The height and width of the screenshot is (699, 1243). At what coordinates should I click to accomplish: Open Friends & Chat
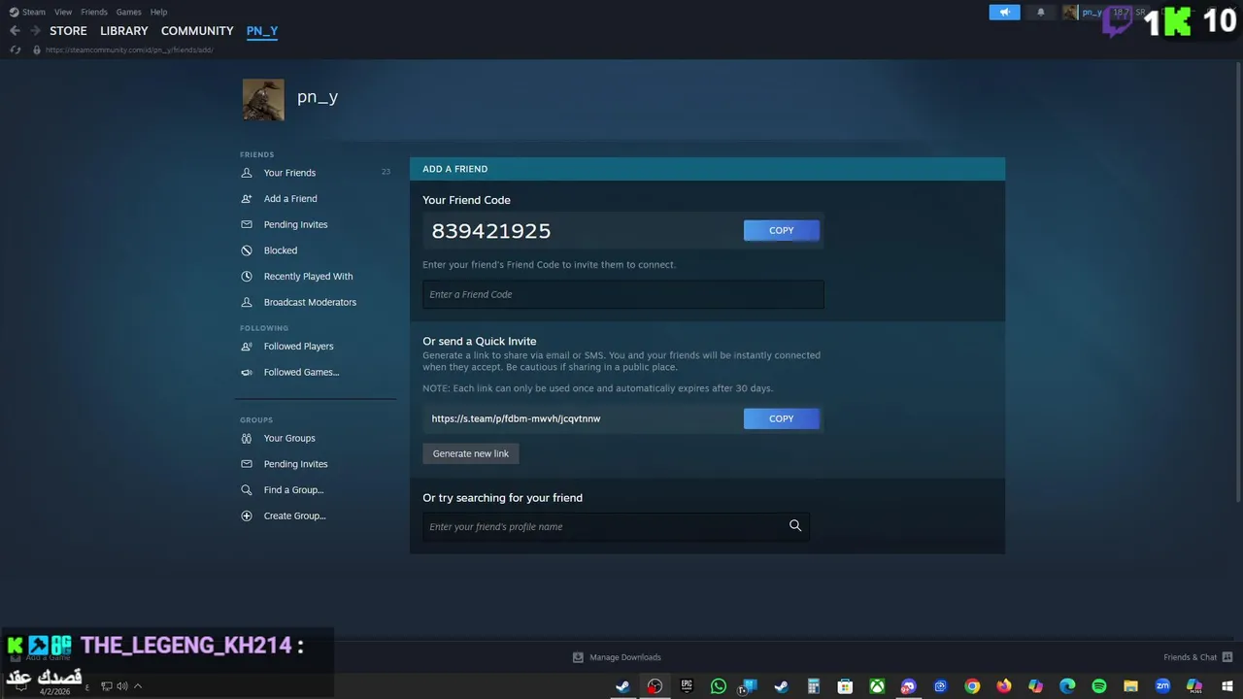[1198, 657]
